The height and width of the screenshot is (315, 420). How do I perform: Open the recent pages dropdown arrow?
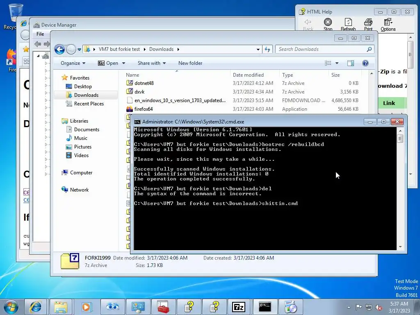point(79,50)
